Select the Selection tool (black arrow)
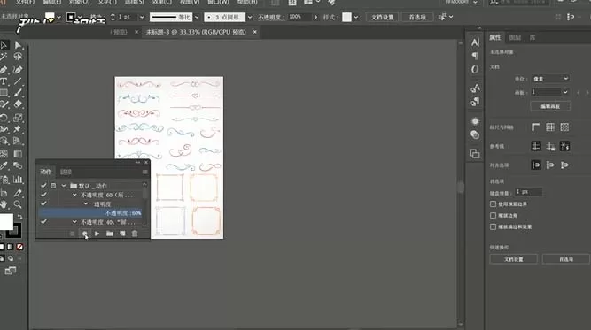Screen dimensions: 591x330 (4, 45)
